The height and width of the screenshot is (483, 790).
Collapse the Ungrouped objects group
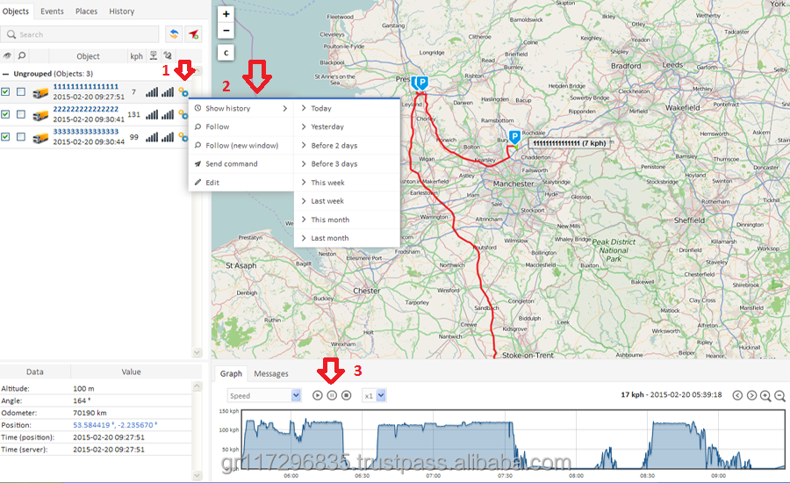(6, 74)
